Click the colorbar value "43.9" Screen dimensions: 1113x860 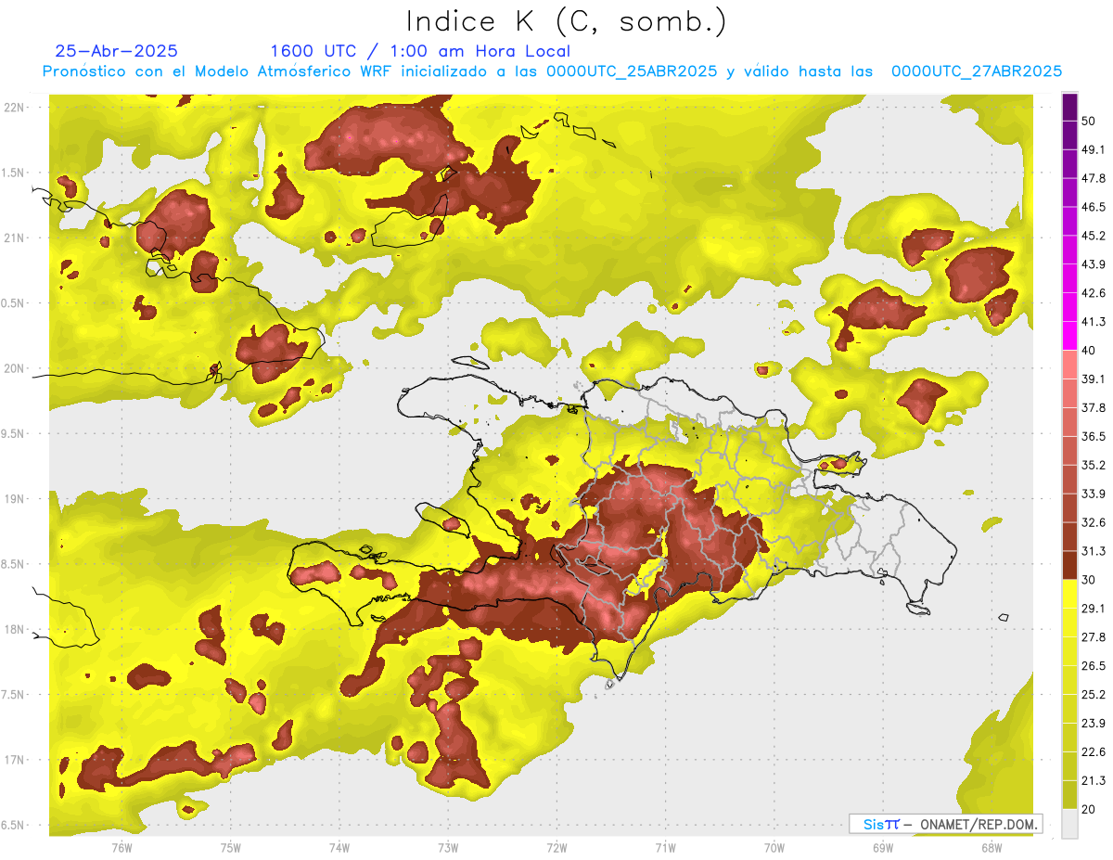tap(1094, 264)
